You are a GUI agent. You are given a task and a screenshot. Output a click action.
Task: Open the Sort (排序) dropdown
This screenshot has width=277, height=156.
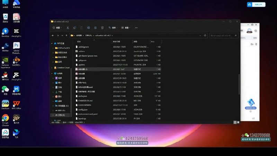[x=113, y=28]
